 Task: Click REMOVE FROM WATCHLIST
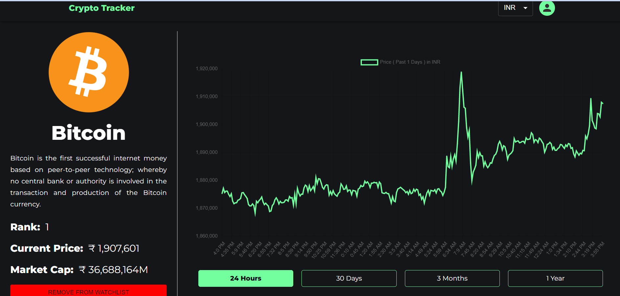pyautogui.click(x=88, y=291)
